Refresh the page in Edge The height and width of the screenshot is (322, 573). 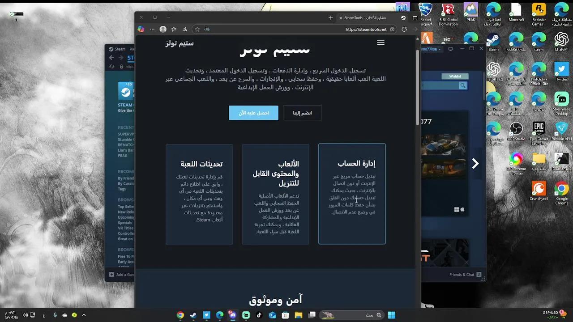tap(404, 29)
